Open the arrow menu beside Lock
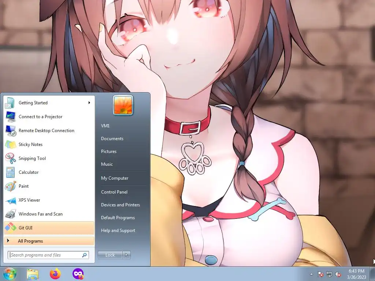The image size is (375, 281). click(x=126, y=255)
